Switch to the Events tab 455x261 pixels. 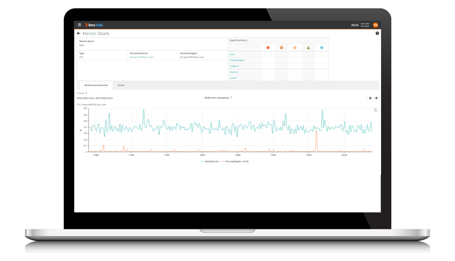(x=121, y=85)
